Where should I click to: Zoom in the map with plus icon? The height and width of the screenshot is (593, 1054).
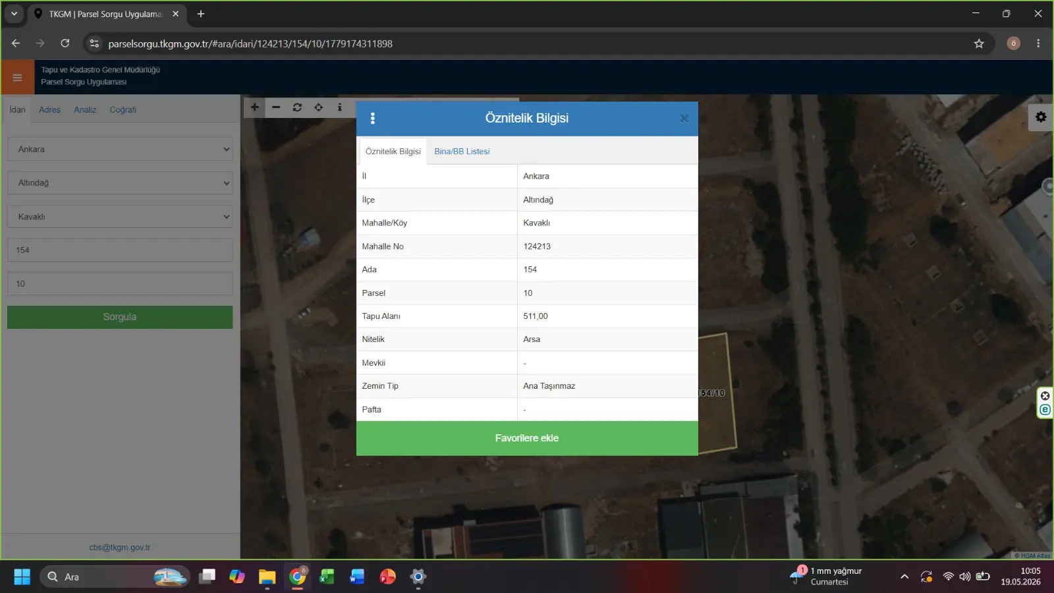point(255,107)
